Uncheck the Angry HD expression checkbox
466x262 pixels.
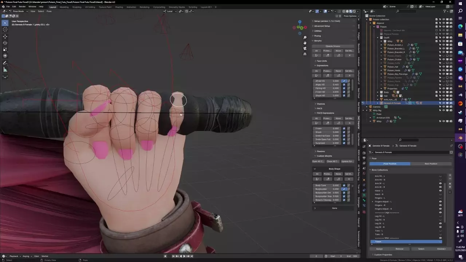(344, 85)
